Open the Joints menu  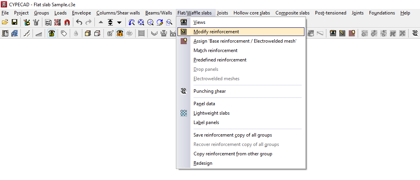(358, 13)
